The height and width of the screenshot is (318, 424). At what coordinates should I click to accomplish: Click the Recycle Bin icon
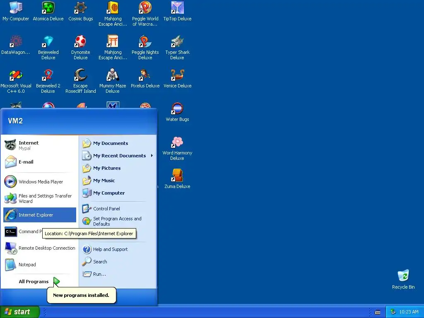point(403,279)
